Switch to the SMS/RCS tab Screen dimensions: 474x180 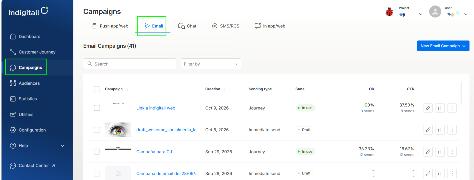coord(226,26)
